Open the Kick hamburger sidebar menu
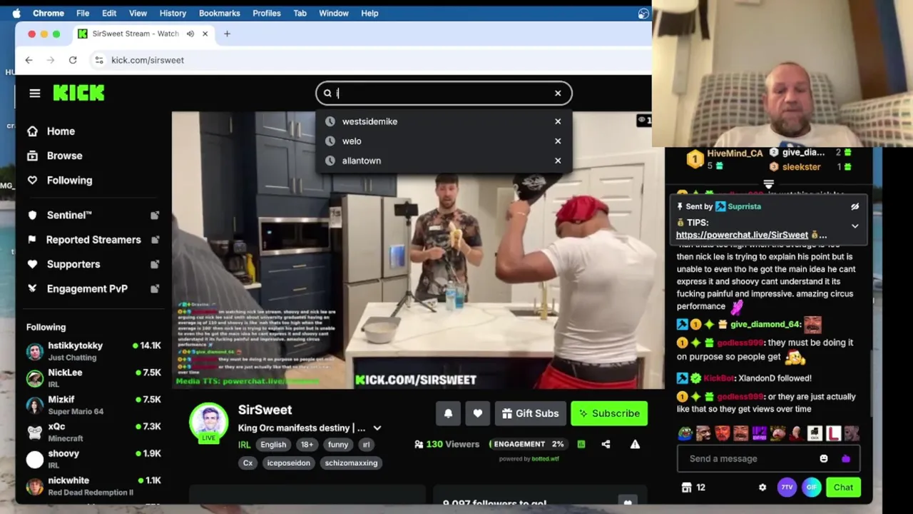Image resolution: width=913 pixels, height=514 pixels. pyautogui.click(x=34, y=94)
